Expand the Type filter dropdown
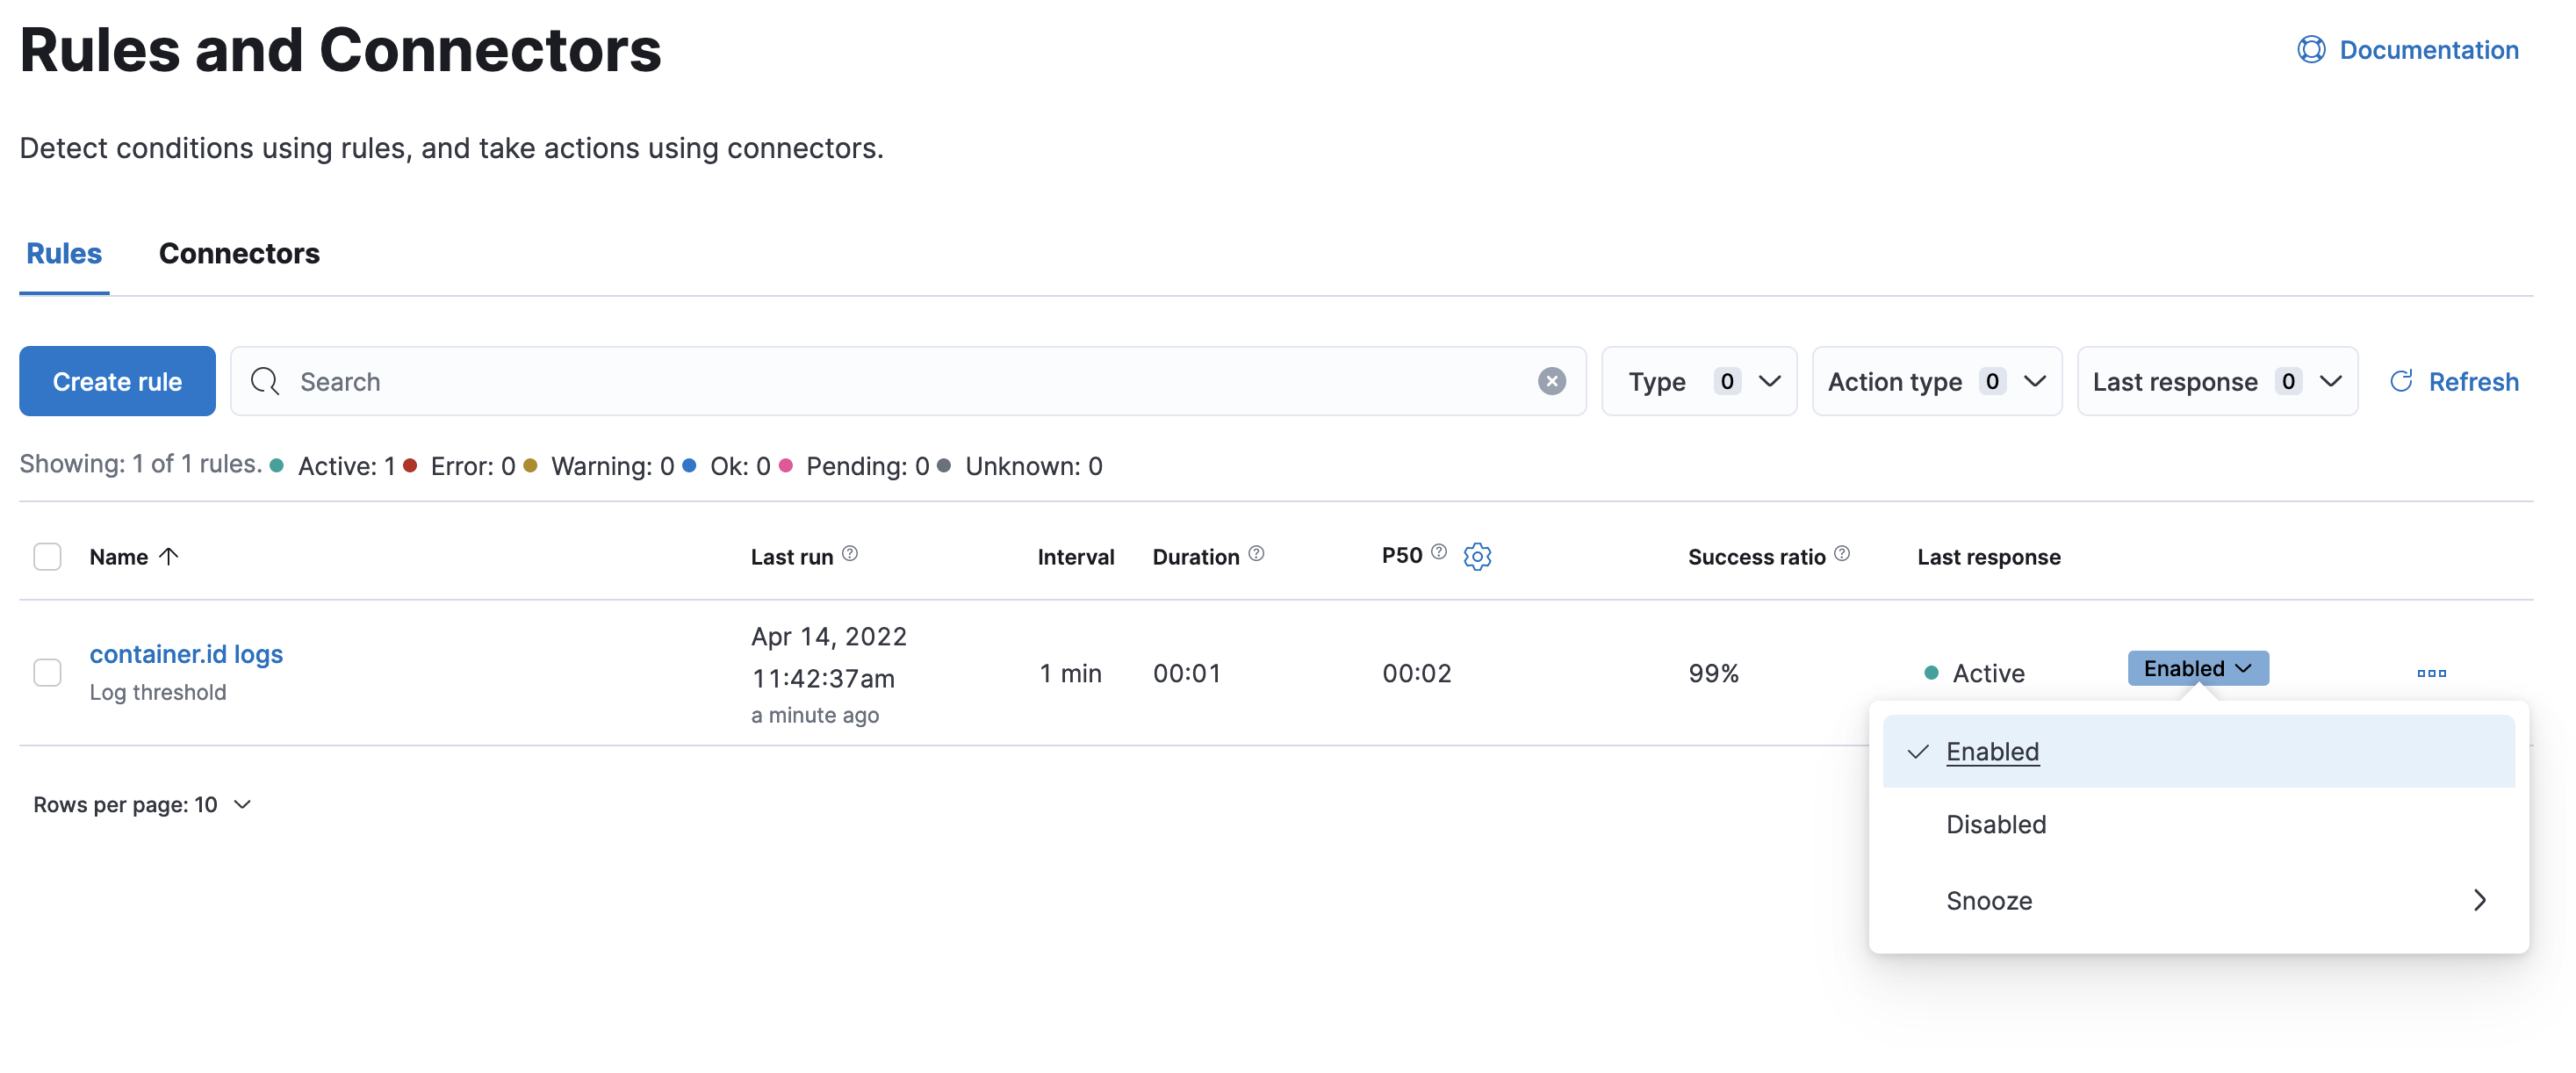The width and height of the screenshot is (2576, 1073). tap(1702, 379)
